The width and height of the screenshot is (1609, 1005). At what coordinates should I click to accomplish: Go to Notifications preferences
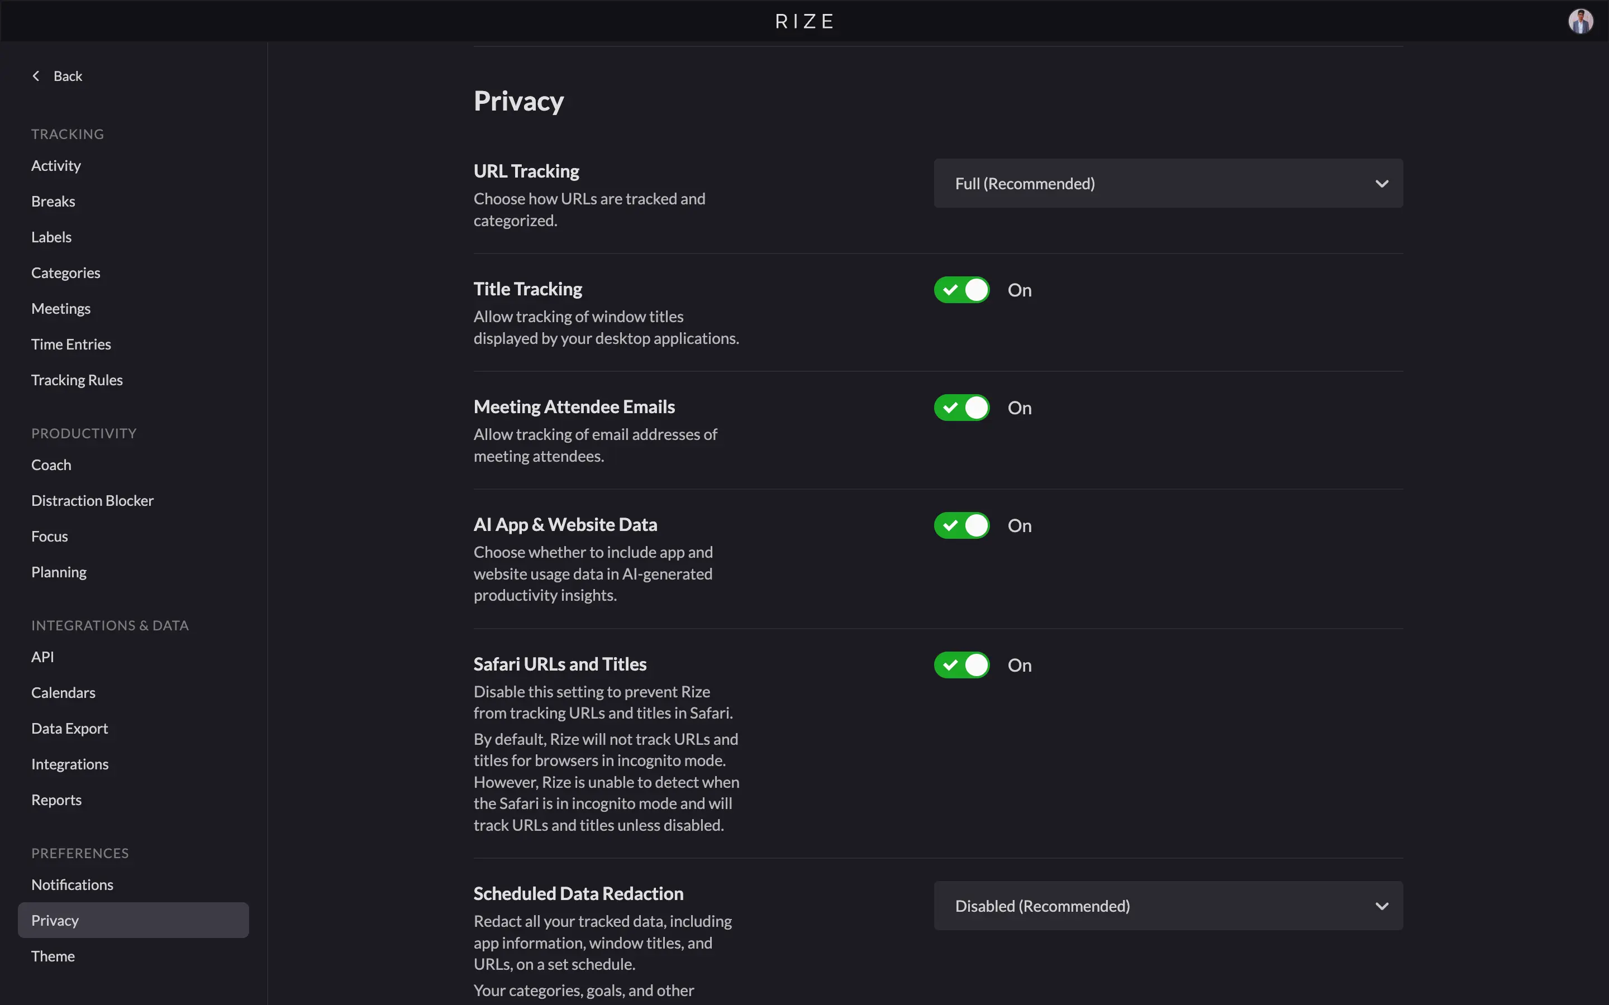click(x=72, y=884)
